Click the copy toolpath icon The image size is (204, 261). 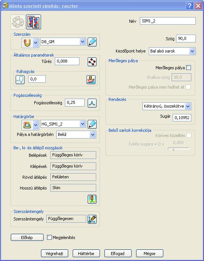click(x=34, y=22)
